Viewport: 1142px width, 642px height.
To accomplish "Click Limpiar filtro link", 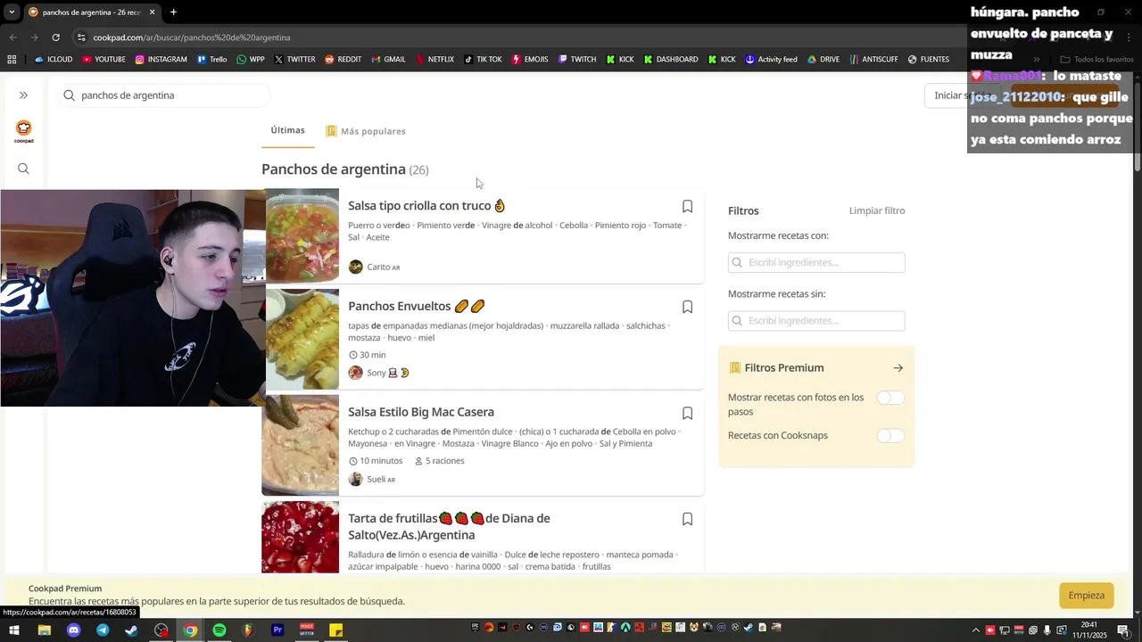I will (877, 210).
